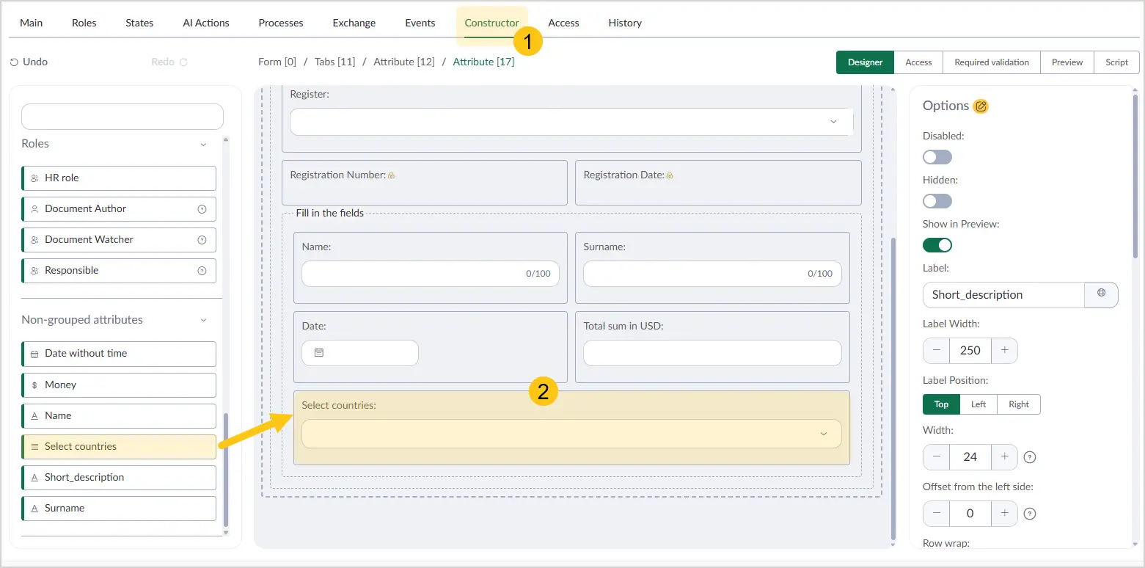Click the Undo arrow icon

[14, 62]
